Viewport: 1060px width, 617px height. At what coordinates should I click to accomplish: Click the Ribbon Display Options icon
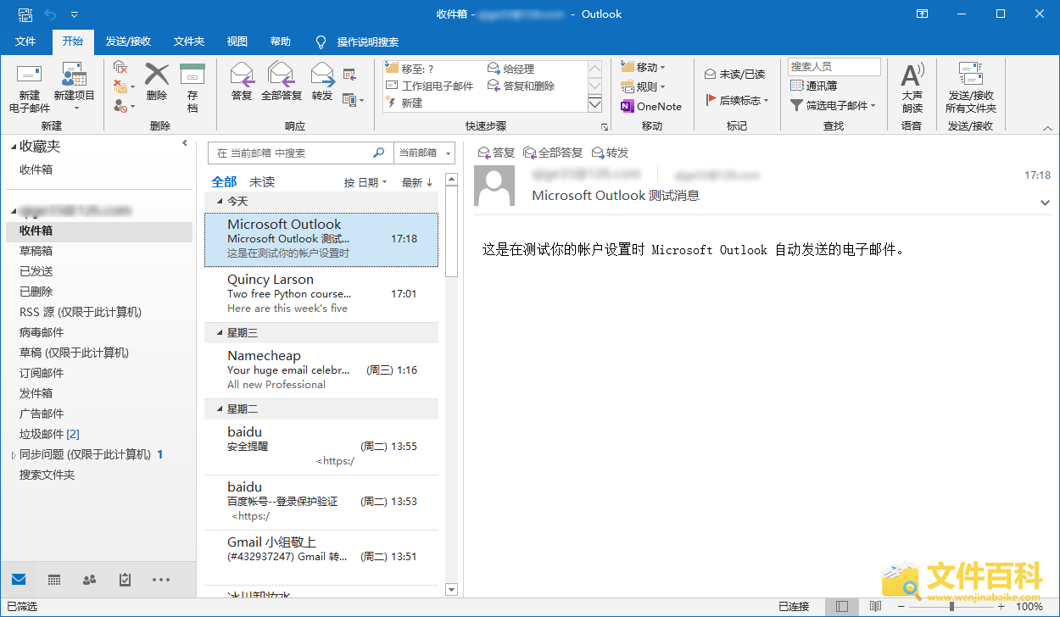(x=923, y=14)
